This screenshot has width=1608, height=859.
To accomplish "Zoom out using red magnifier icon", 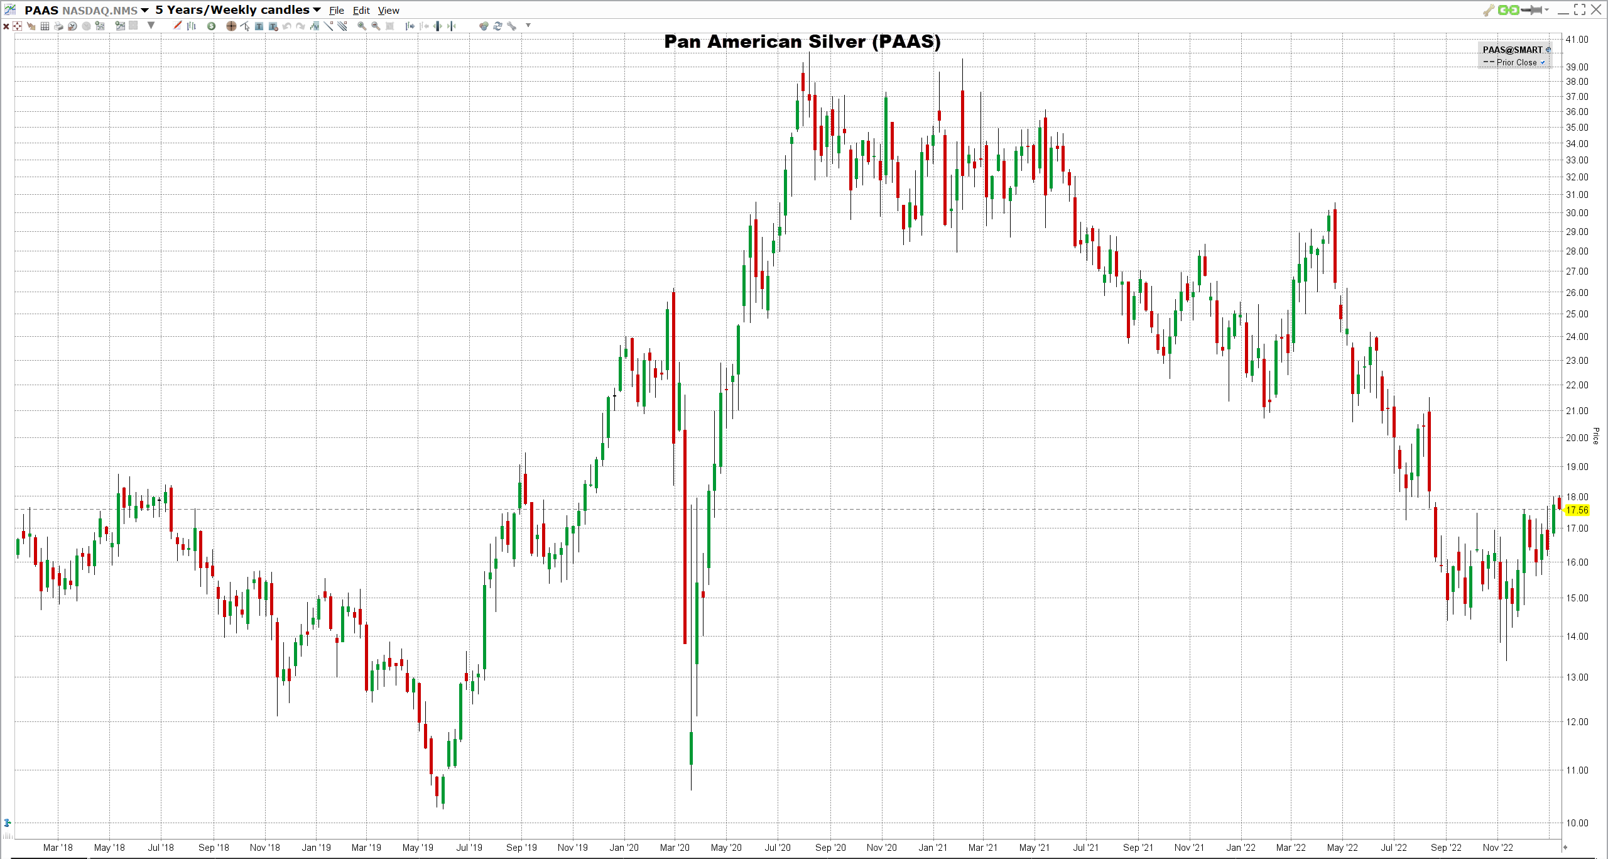I will tap(376, 26).
